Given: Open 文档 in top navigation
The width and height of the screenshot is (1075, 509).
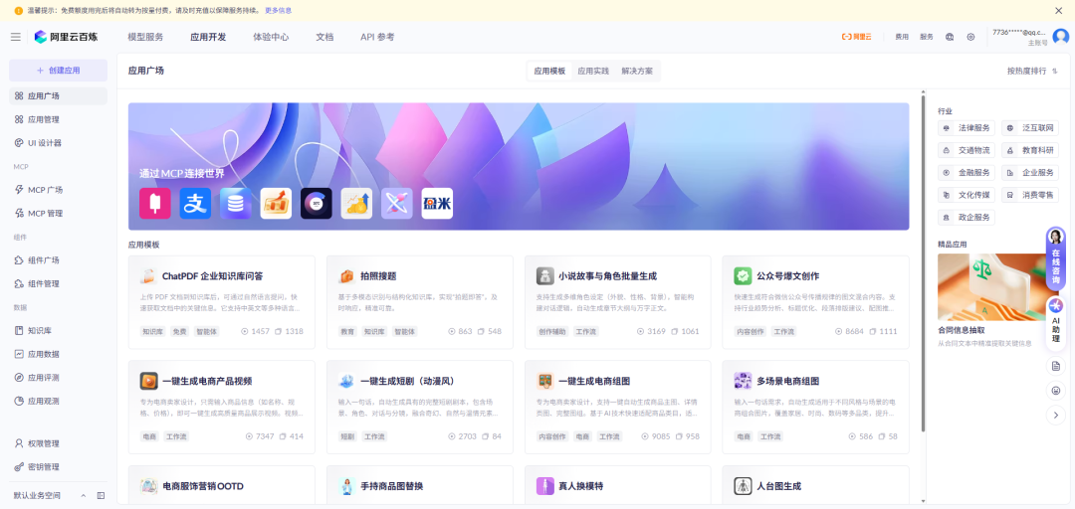Looking at the screenshot, I should [x=324, y=37].
